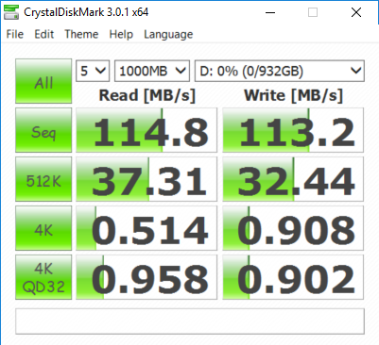The width and height of the screenshot is (379, 345).
Task: Expand the test count dropdown showing 5
Action: [x=93, y=71]
